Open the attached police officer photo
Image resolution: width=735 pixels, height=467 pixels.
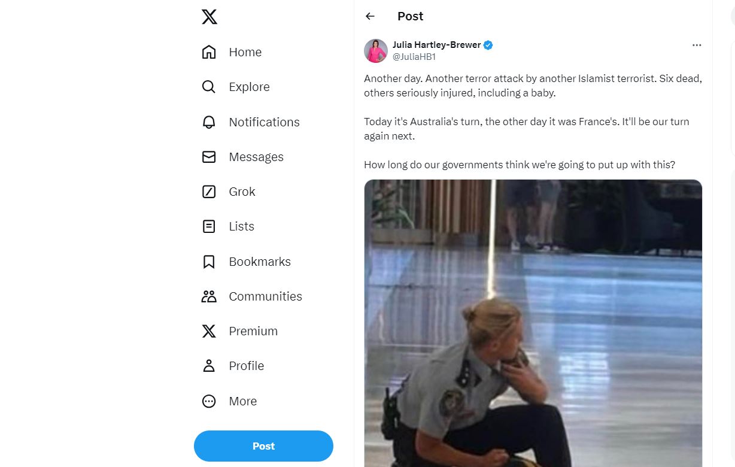(x=533, y=323)
